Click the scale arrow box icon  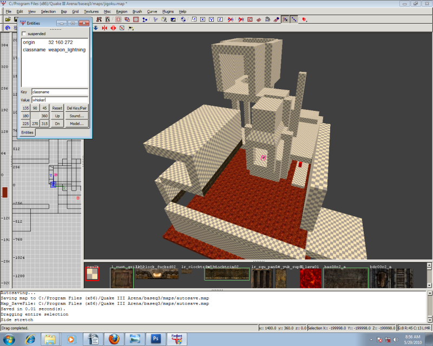click(x=194, y=19)
